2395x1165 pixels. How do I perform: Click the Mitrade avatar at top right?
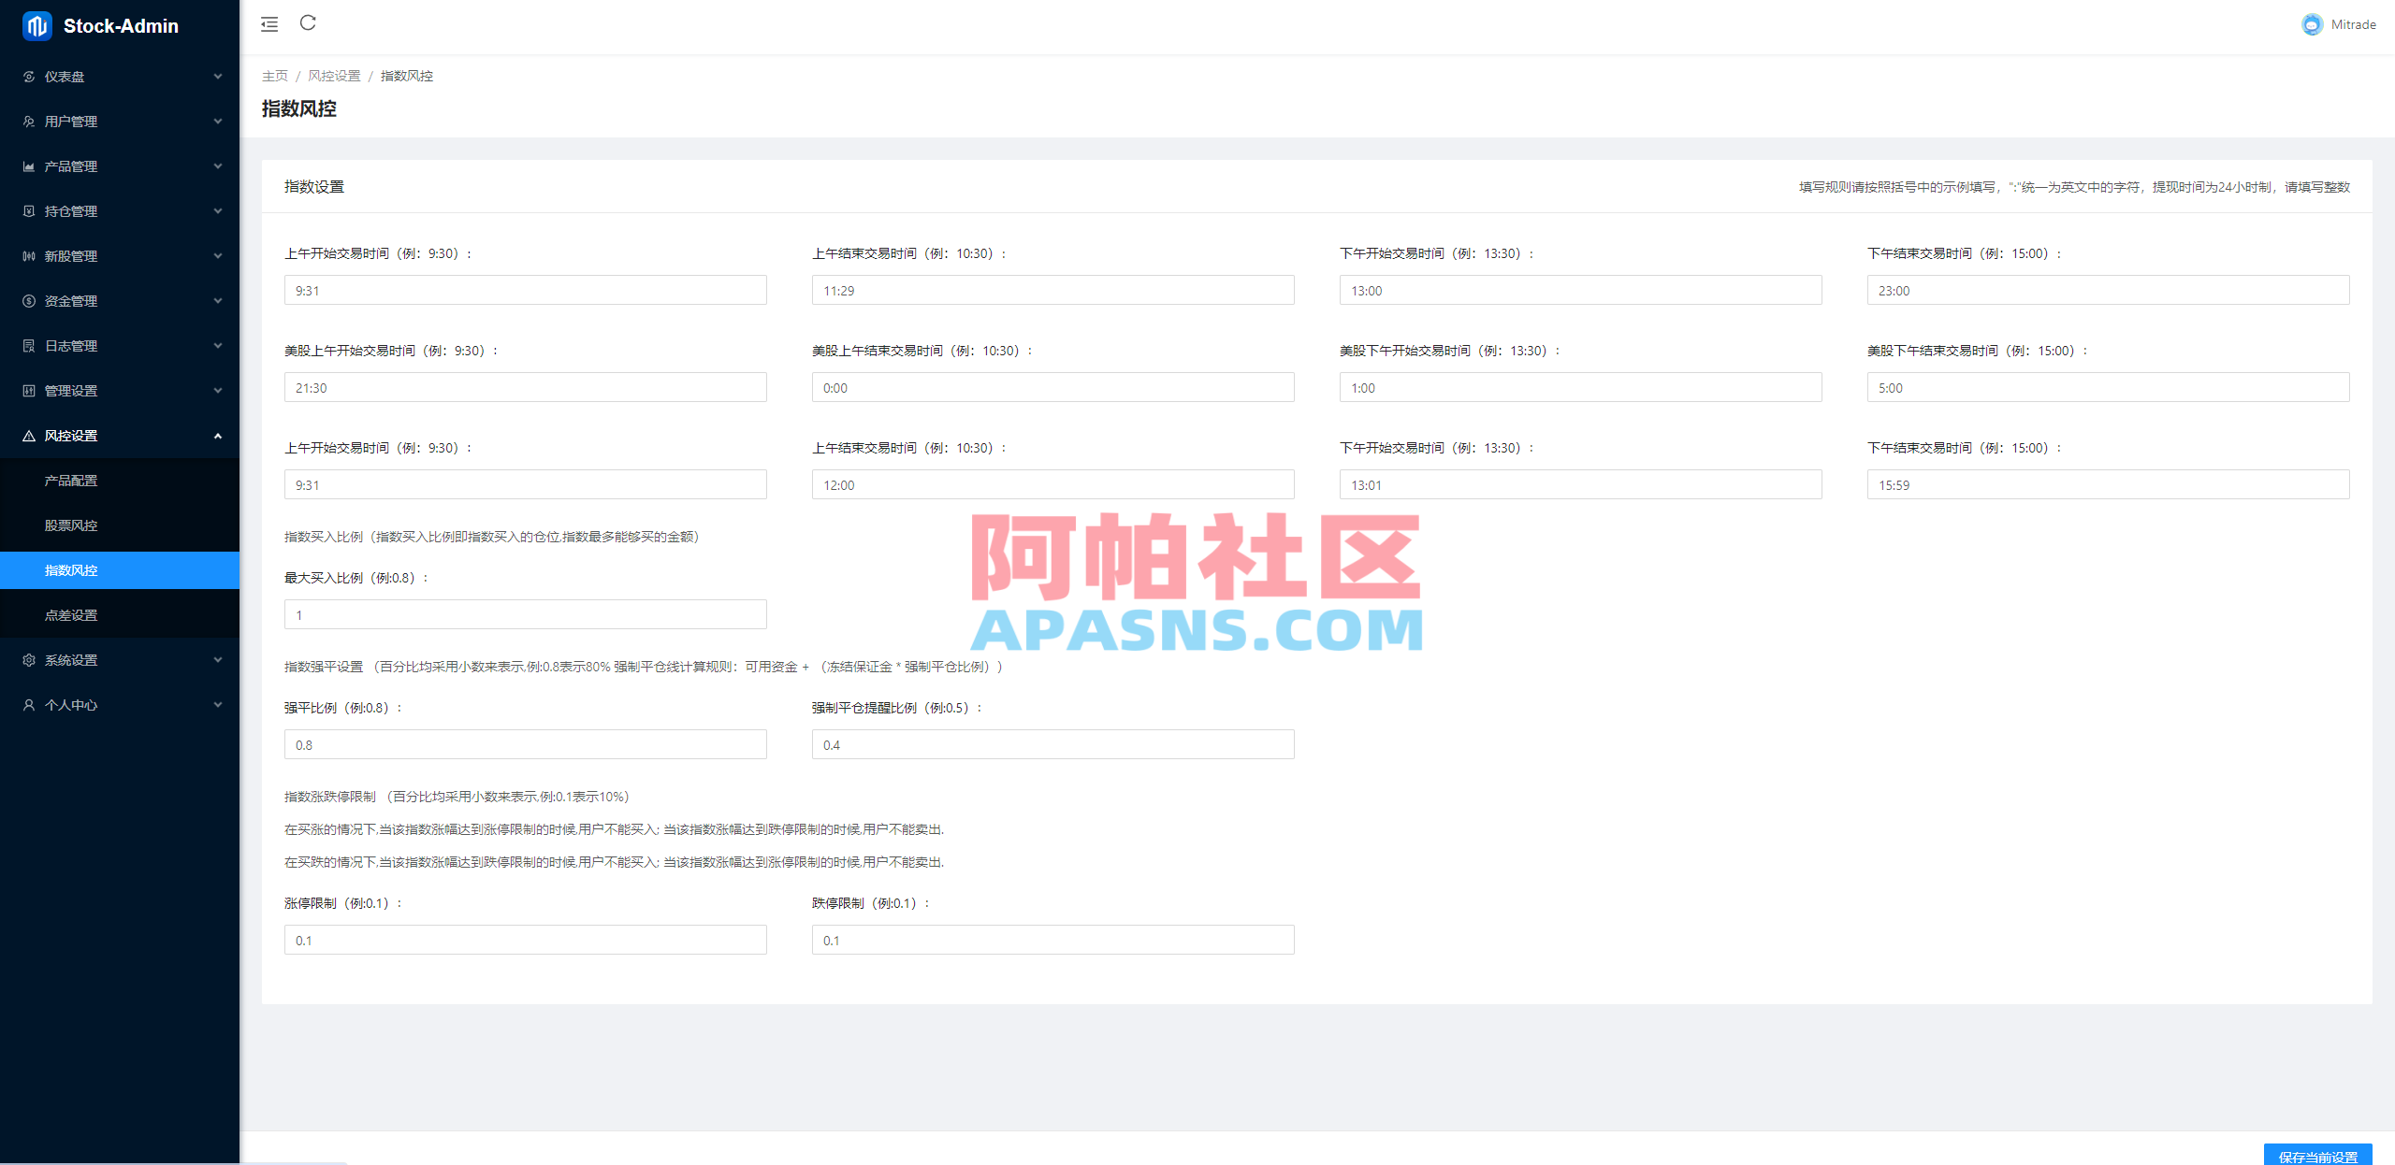(x=2311, y=24)
